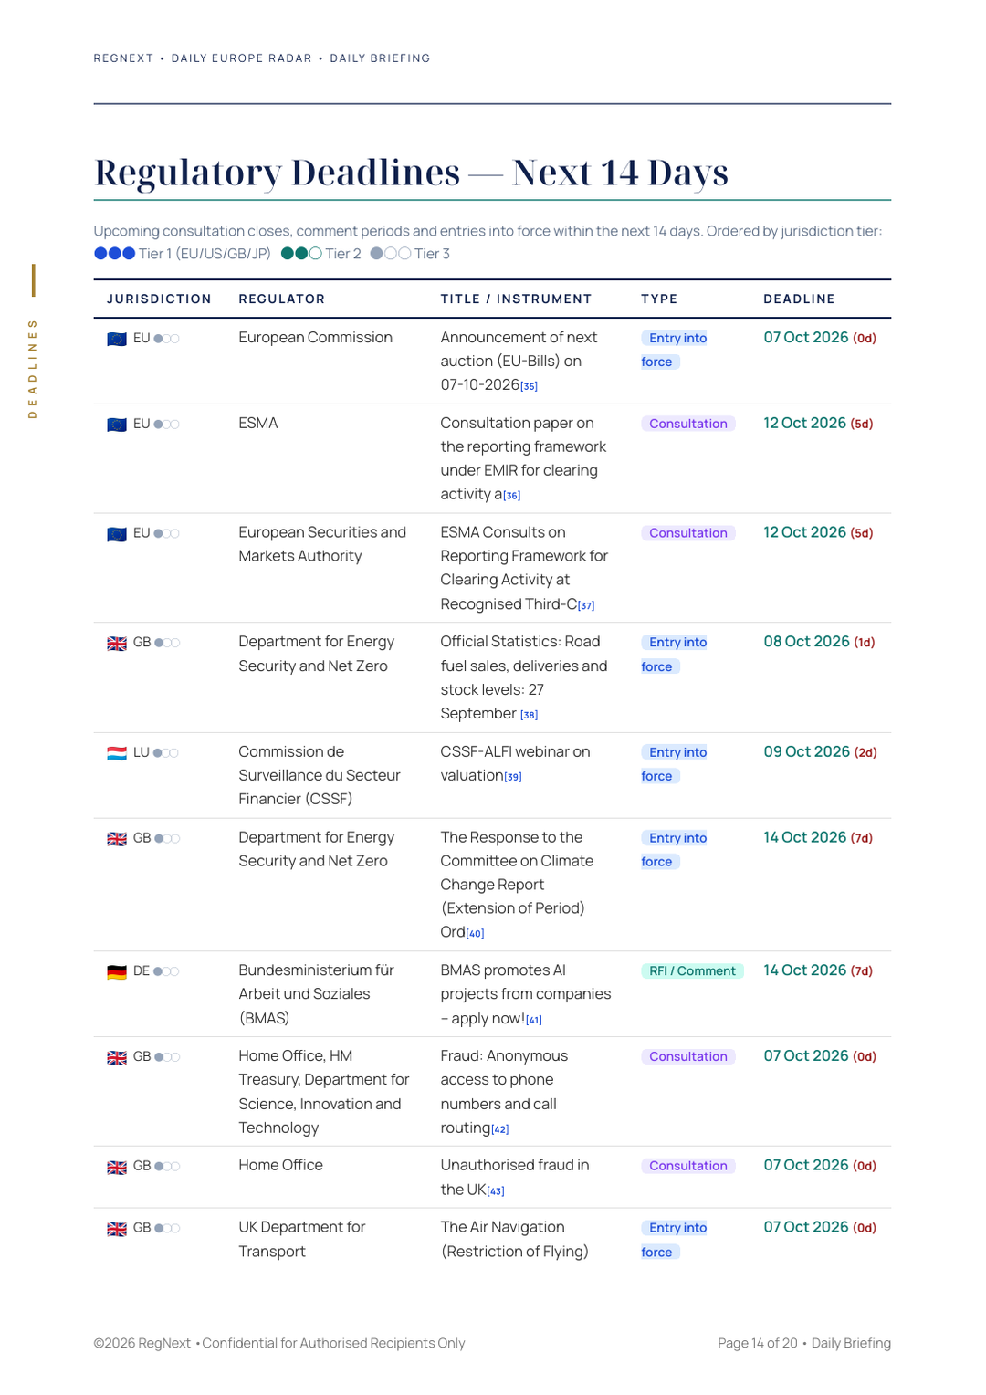Click the EU flag in the European Securities and Markets Authority row
The height and width of the screenshot is (1395, 986).
(117, 534)
